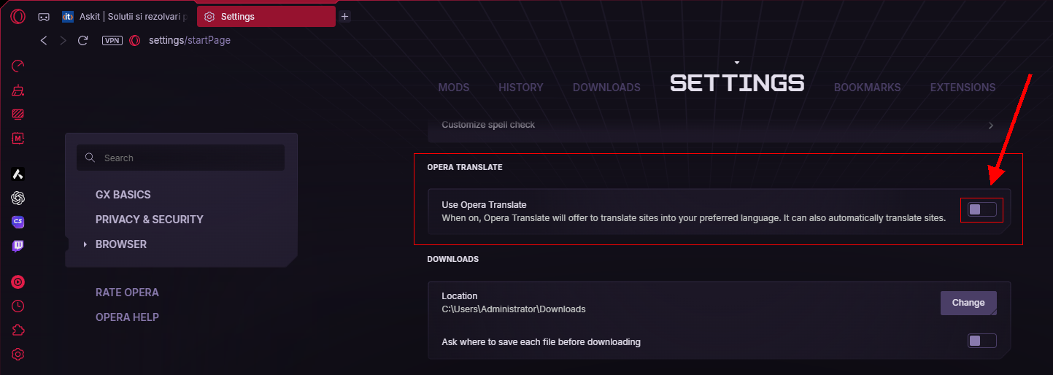Click the Aria AI sidebar icon
The height and width of the screenshot is (375, 1053).
pos(18,174)
